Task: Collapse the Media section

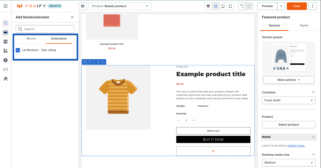Action: pyautogui.click(x=289, y=137)
